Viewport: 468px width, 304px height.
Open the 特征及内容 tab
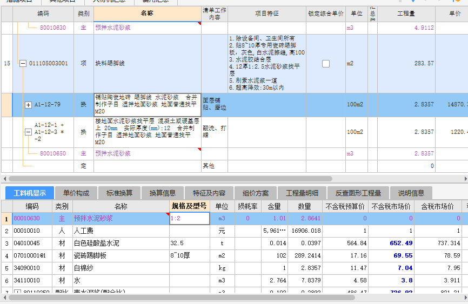coord(209,193)
